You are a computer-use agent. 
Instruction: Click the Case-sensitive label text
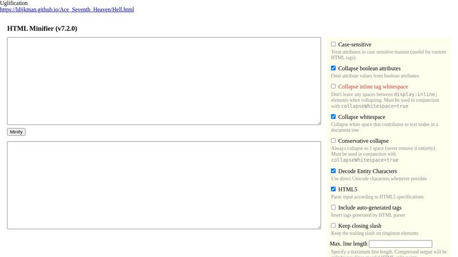click(x=354, y=45)
